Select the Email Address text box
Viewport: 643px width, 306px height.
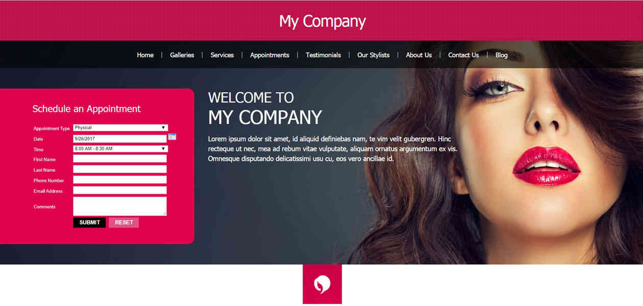tap(120, 190)
